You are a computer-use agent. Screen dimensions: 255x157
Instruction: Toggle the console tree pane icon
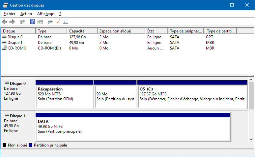(22, 22)
